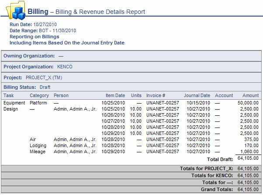
Task: Click the Account column header
Action: point(224,95)
